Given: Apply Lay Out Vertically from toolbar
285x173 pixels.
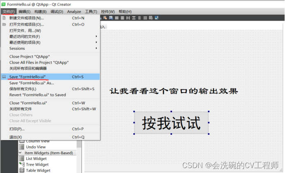Looking at the screenshot, I should pos(122,18).
